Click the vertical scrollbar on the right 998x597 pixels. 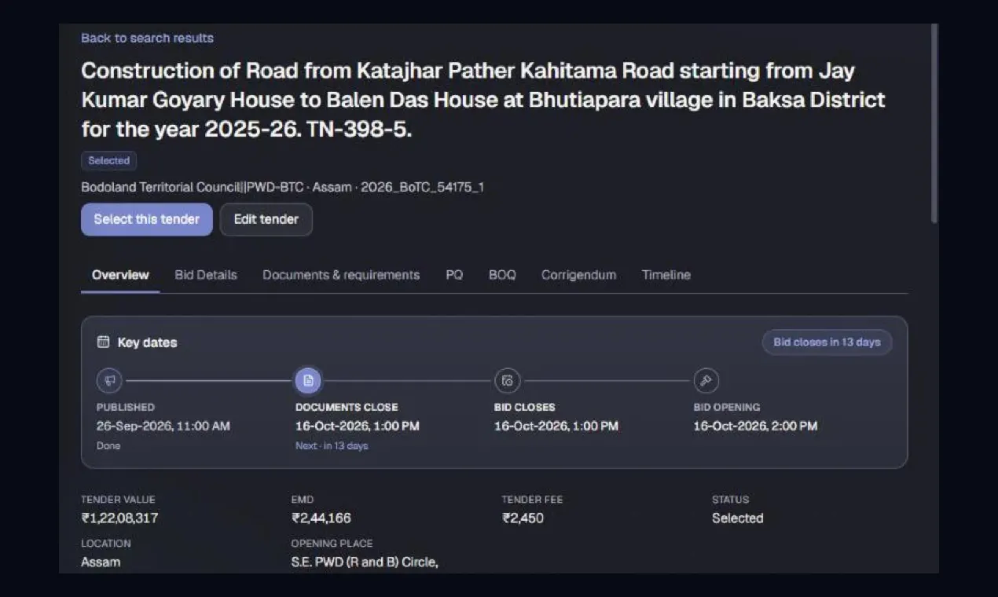[934, 123]
